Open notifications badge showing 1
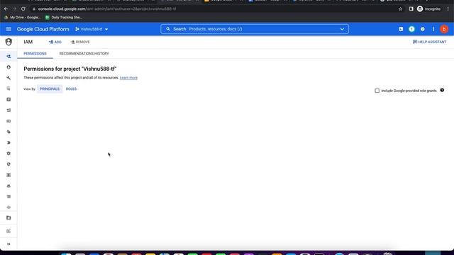 point(411,29)
